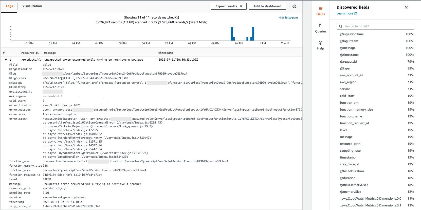Viewport: 421px width, 210px height.
Task: Open the Help sidebar icon
Action: click(320, 43)
